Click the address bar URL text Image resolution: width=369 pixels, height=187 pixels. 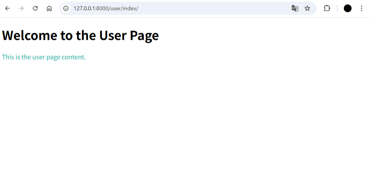(106, 8)
